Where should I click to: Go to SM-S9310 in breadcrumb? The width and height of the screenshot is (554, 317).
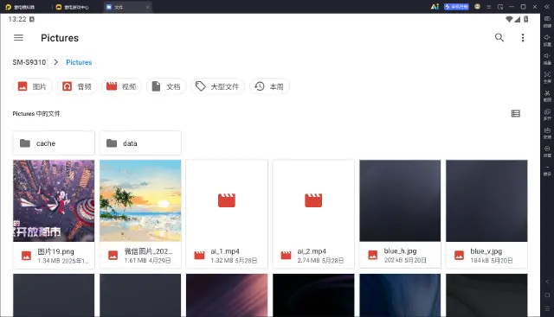[29, 62]
